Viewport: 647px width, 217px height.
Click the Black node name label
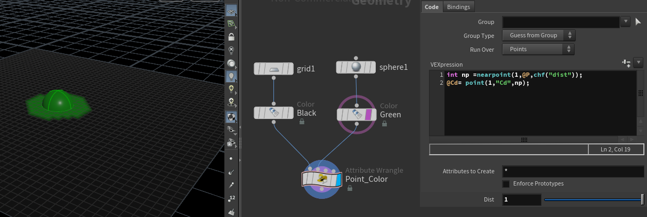(x=306, y=113)
